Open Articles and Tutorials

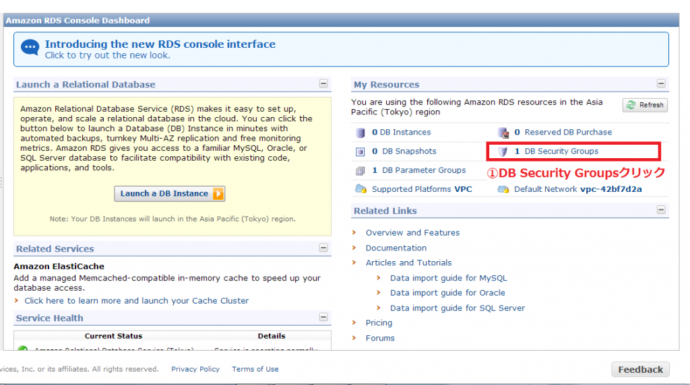pos(408,262)
